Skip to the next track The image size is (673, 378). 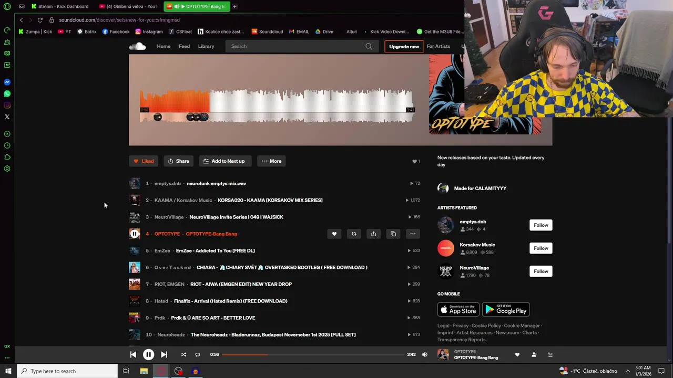point(164,354)
